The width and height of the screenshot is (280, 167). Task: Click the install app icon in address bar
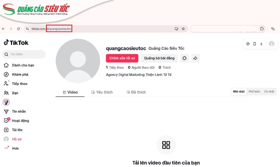176,29
